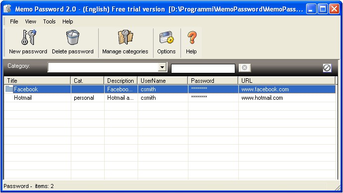Click the app icon in title bar
Viewport: 343px width, 193px height.
point(7,9)
